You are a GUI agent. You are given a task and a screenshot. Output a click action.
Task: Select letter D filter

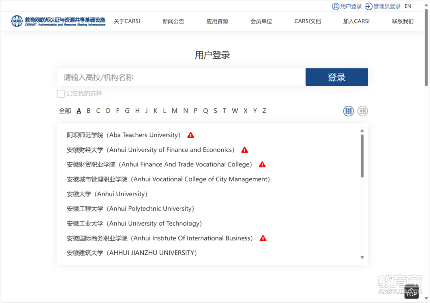point(108,111)
